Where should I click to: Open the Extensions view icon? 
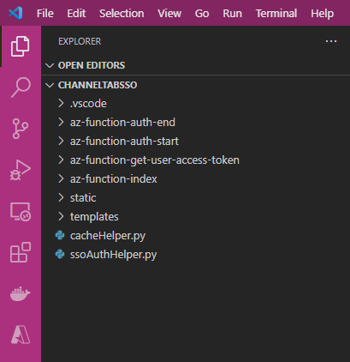pos(21,252)
